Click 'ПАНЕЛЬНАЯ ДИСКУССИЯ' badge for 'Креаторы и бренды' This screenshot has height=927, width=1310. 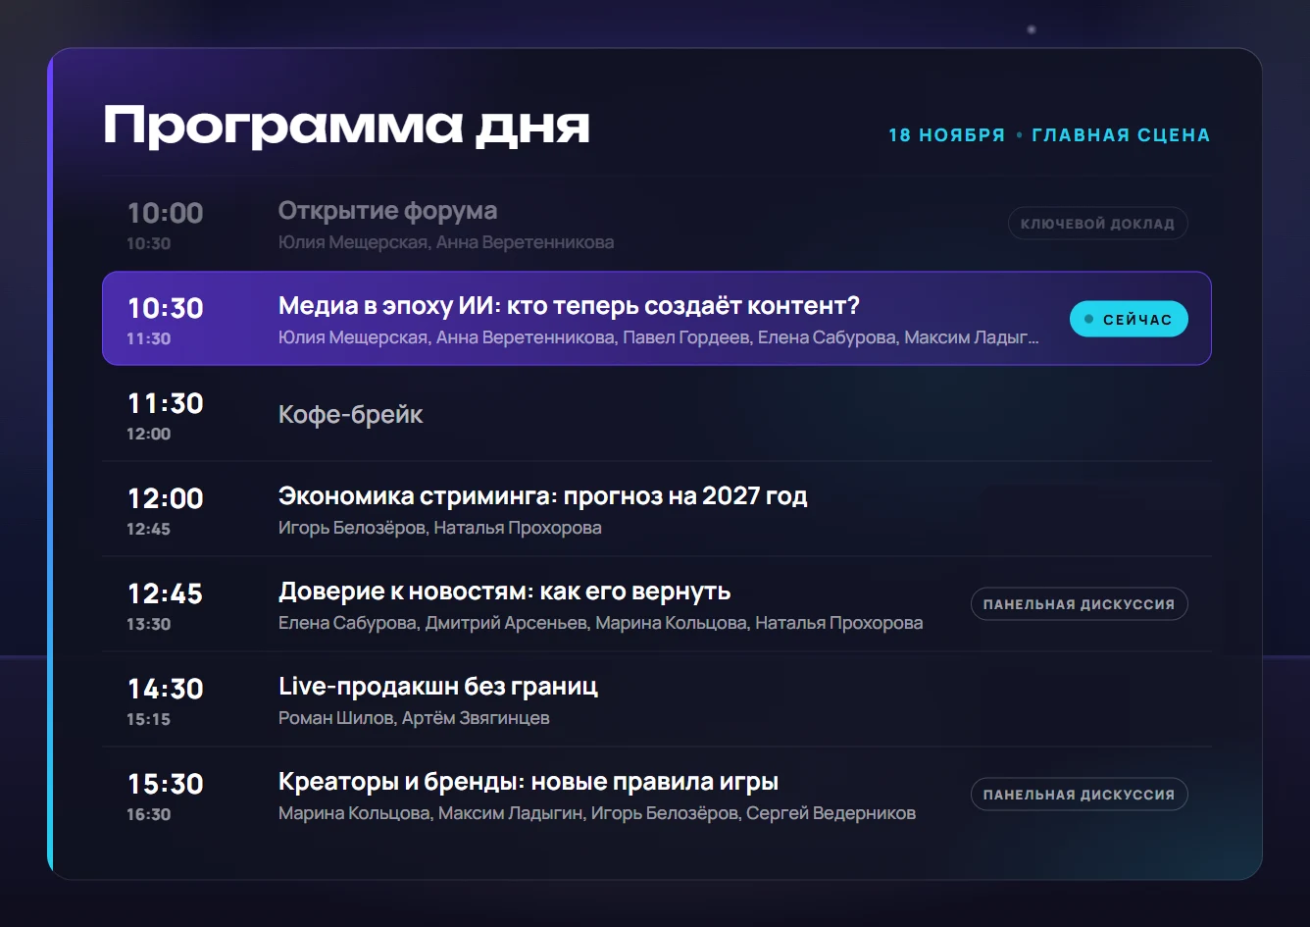tap(1079, 795)
